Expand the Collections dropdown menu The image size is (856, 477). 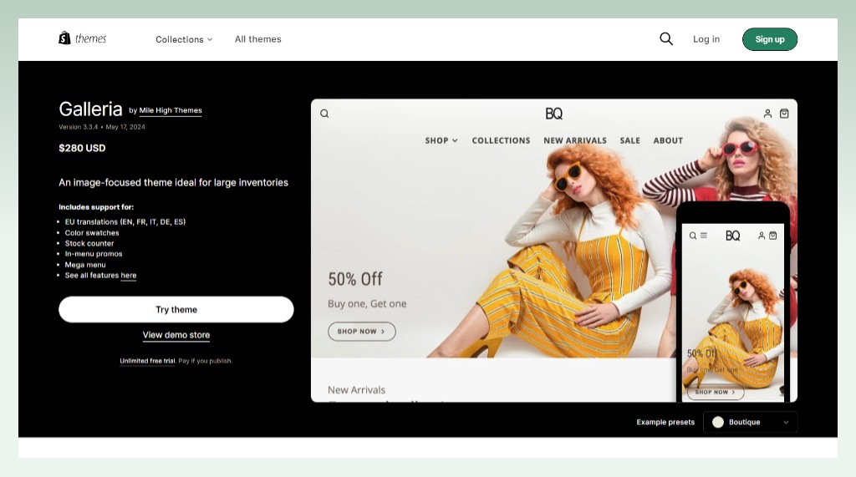coord(184,39)
